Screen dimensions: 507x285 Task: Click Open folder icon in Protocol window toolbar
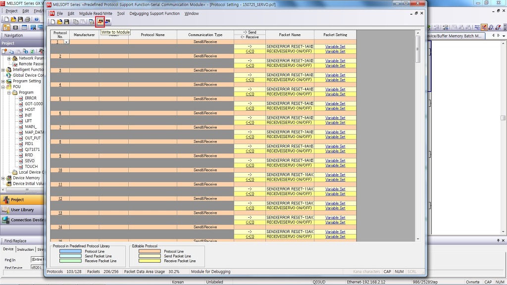click(60, 22)
